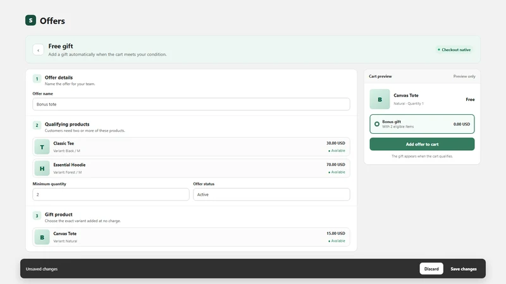This screenshot has width=506, height=284.
Task: Select the Bonus gift radio option
Action: 376,124
